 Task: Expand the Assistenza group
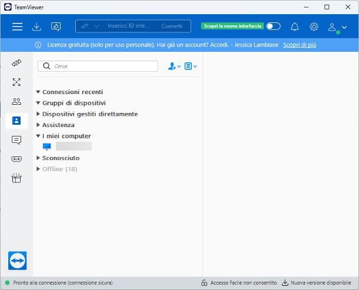pyautogui.click(x=38, y=125)
